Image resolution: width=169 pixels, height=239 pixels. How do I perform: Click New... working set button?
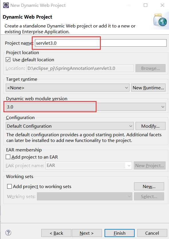pyautogui.click(x=149, y=186)
